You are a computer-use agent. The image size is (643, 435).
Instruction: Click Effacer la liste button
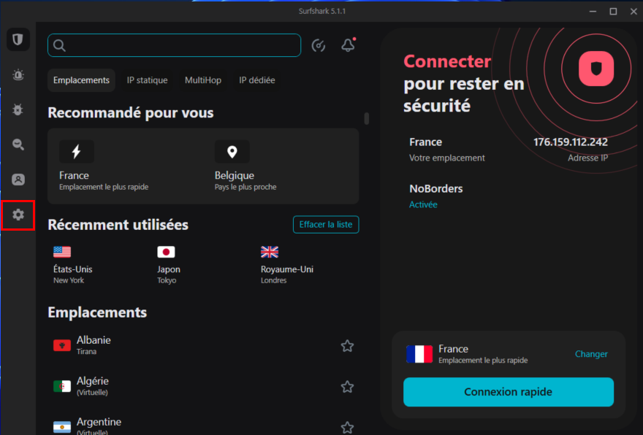click(326, 225)
